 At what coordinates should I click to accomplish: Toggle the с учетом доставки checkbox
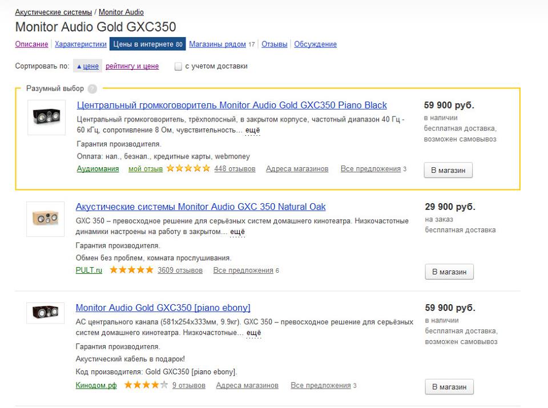tap(178, 67)
